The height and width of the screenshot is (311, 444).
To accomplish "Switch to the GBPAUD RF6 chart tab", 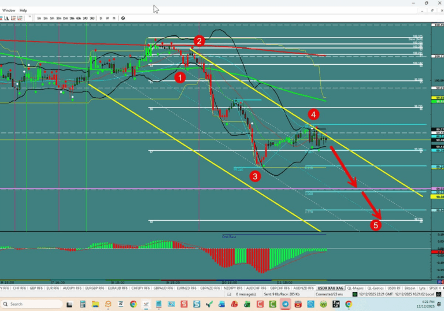I will (163, 288).
